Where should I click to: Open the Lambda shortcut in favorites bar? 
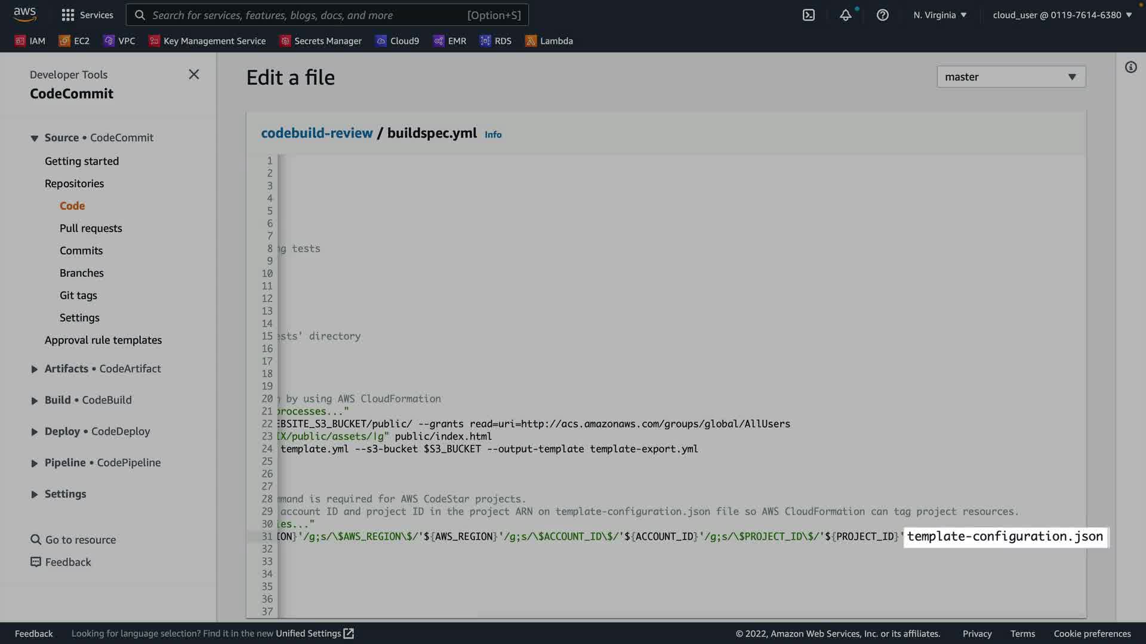point(549,41)
